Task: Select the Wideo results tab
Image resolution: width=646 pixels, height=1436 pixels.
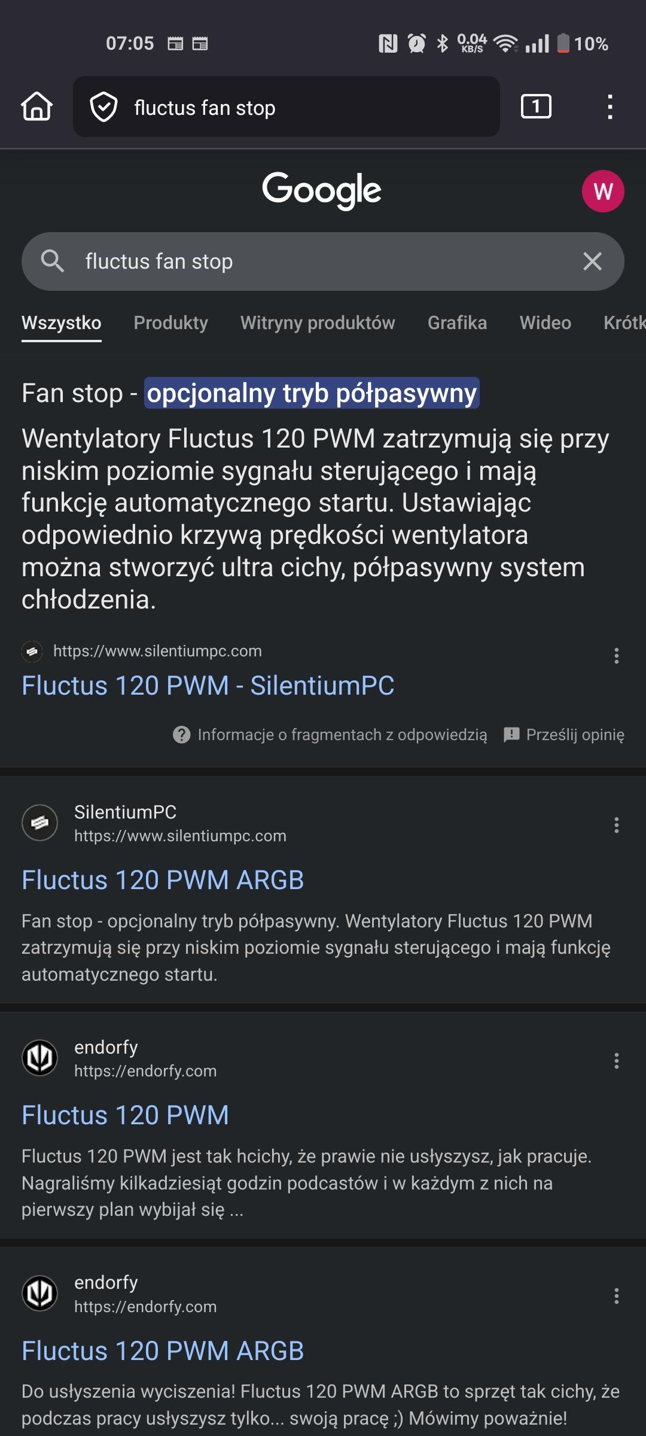Action: coord(545,323)
